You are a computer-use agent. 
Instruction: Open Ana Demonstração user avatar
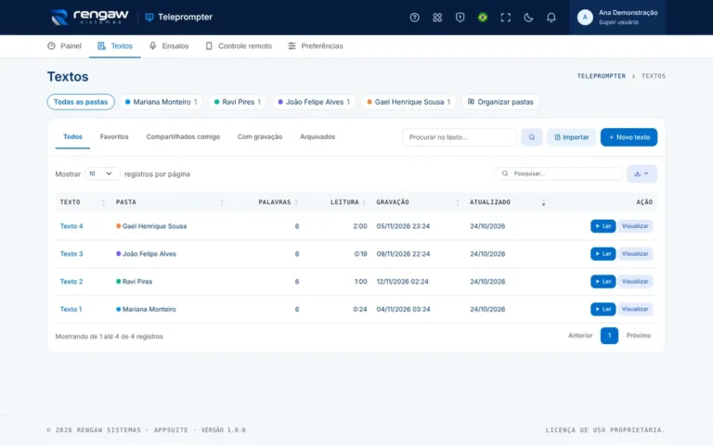585,18
